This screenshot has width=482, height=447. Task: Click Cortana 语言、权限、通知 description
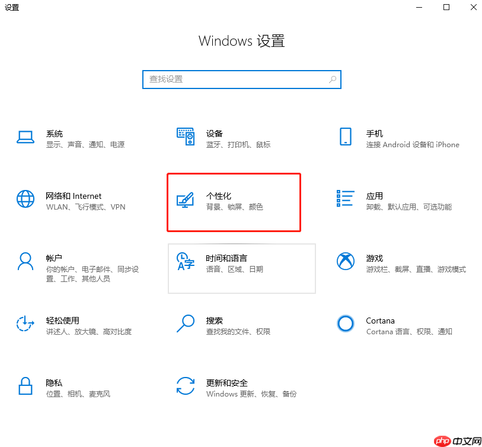pos(409,332)
